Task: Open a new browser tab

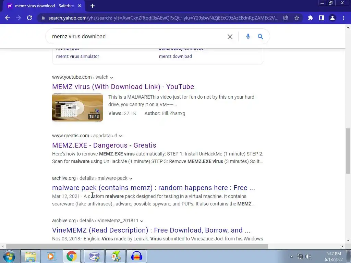Action: click(93, 6)
